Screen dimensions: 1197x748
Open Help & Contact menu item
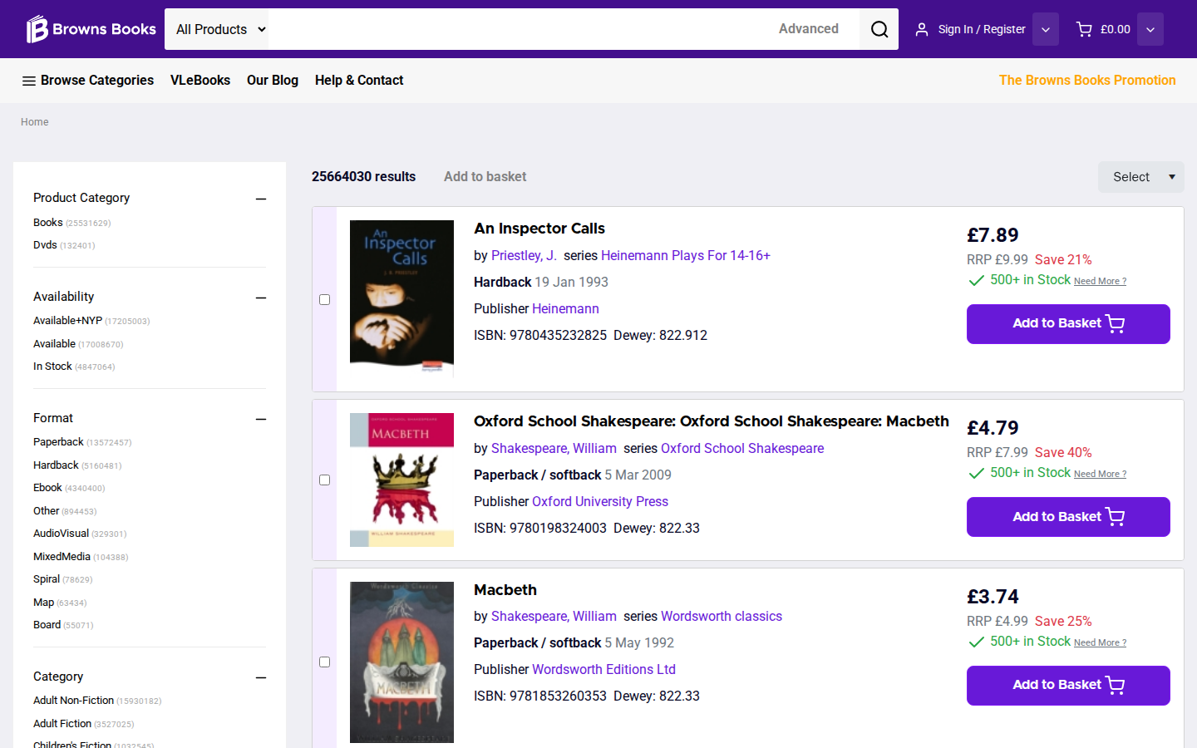[x=359, y=80]
